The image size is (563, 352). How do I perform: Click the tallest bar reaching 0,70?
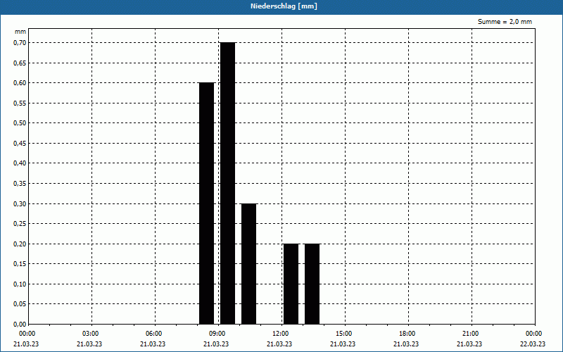click(x=227, y=183)
